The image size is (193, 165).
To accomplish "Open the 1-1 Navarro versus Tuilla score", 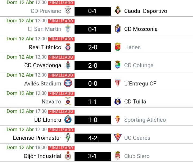I will click(92, 102).
